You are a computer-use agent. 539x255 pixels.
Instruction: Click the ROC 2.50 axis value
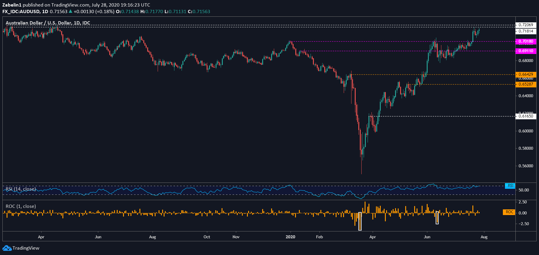click(523, 202)
